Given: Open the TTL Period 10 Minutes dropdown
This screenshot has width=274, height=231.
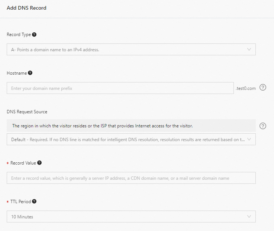Looking at the screenshot, I should tap(131, 217).
